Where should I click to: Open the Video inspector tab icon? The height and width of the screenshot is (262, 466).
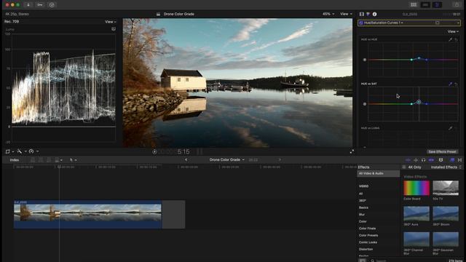pyautogui.click(x=362, y=14)
